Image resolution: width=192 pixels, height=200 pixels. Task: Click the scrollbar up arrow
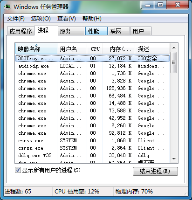point(174,48)
